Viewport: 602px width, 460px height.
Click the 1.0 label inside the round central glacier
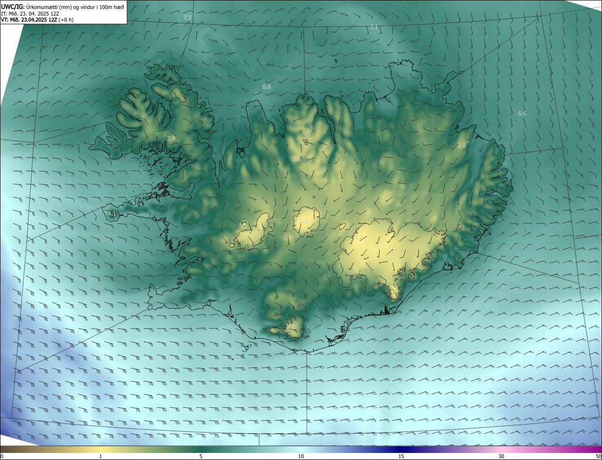(304, 221)
